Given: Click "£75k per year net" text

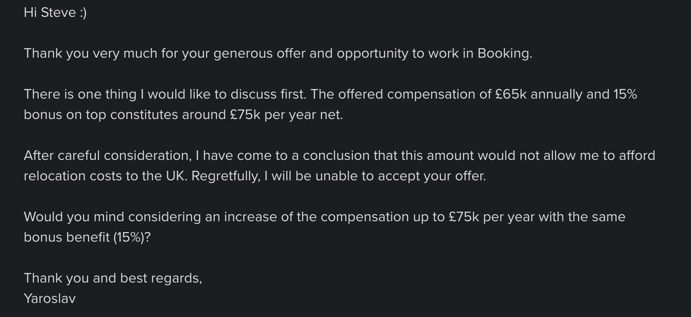Looking at the screenshot, I should tap(286, 115).
